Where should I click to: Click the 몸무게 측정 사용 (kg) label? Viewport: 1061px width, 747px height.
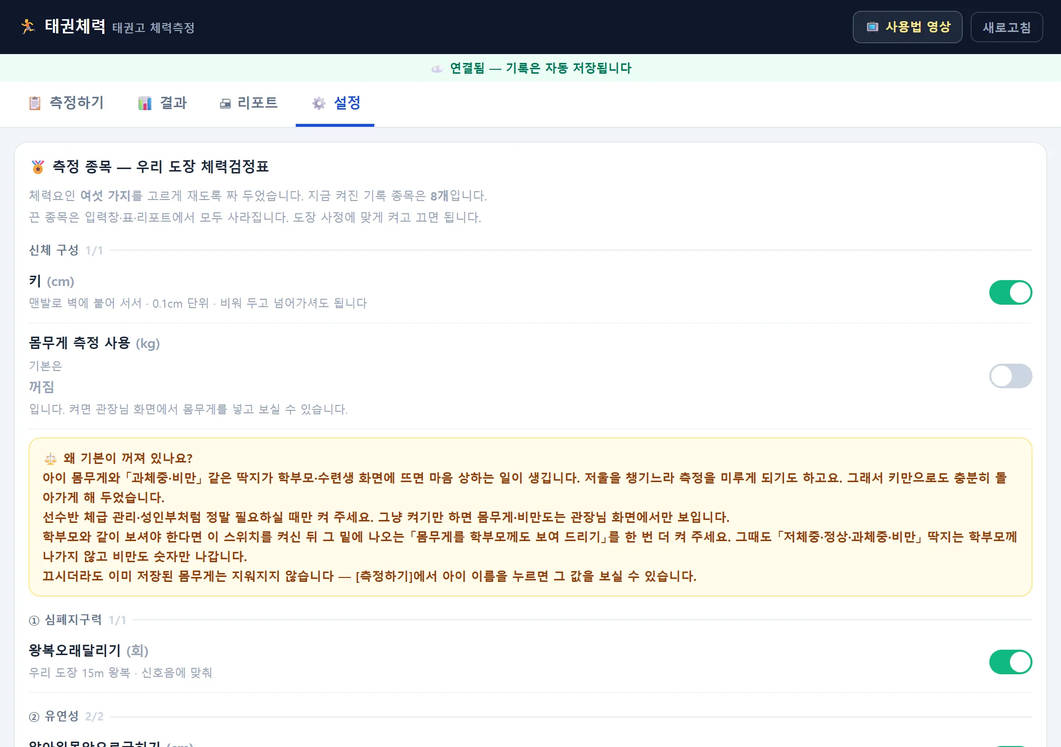tap(94, 343)
